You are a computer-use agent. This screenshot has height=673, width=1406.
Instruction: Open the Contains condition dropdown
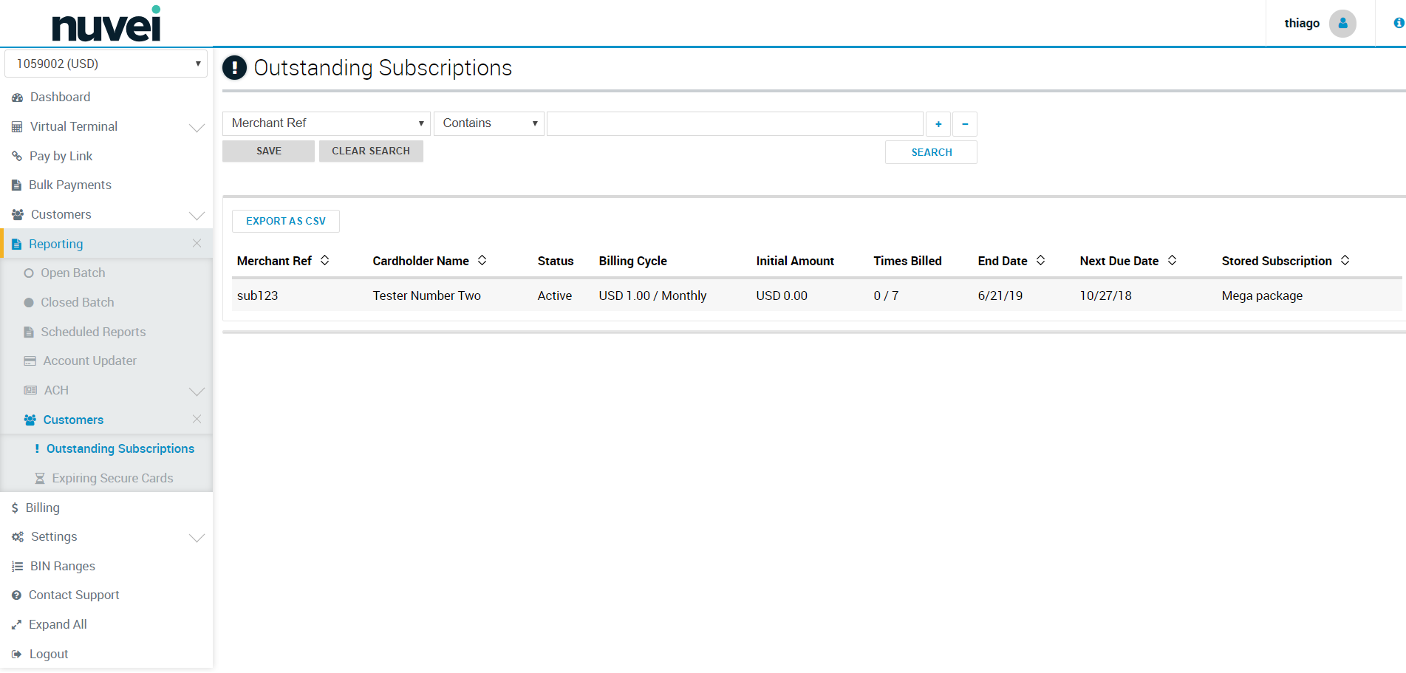point(488,123)
